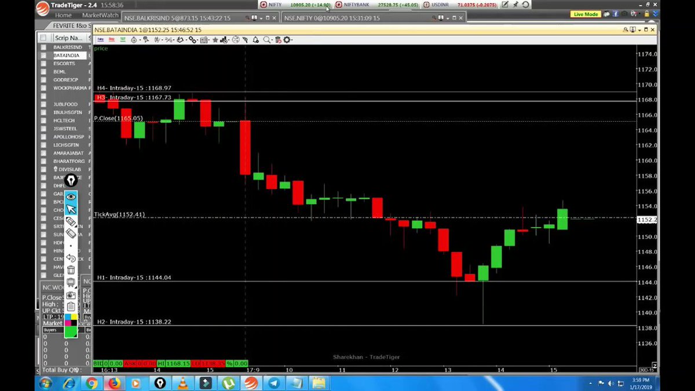This screenshot has width=695, height=391.
Task: Open Firefox from the taskbar
Action: click(114, 383)
